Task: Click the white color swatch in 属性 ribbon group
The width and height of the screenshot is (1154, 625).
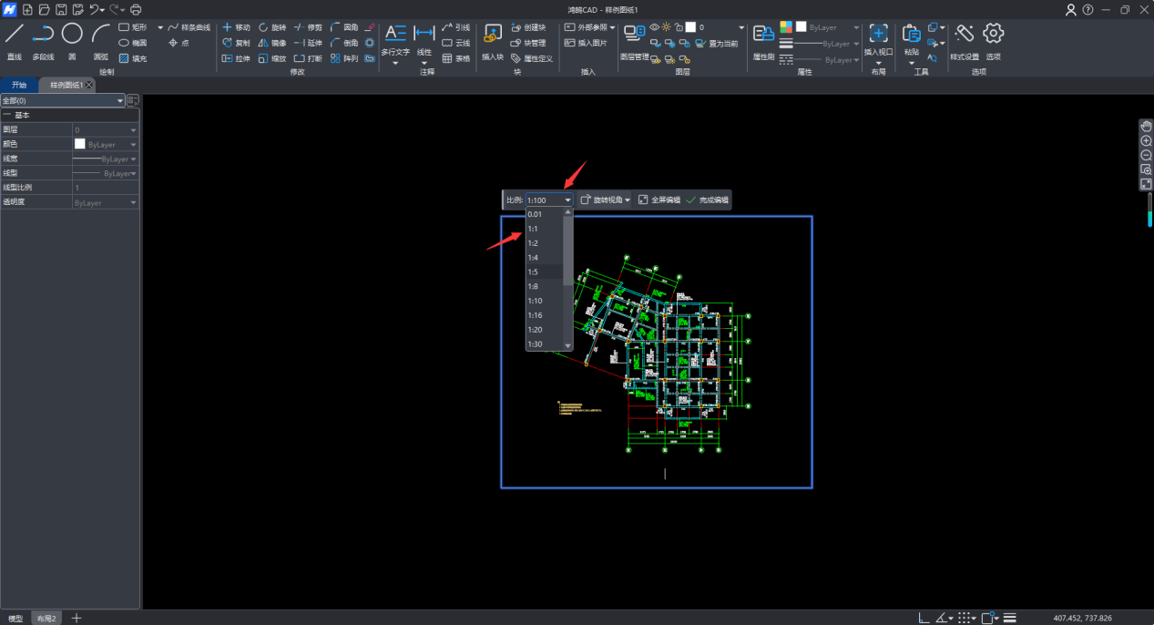Action: click(x=802, y=27)
